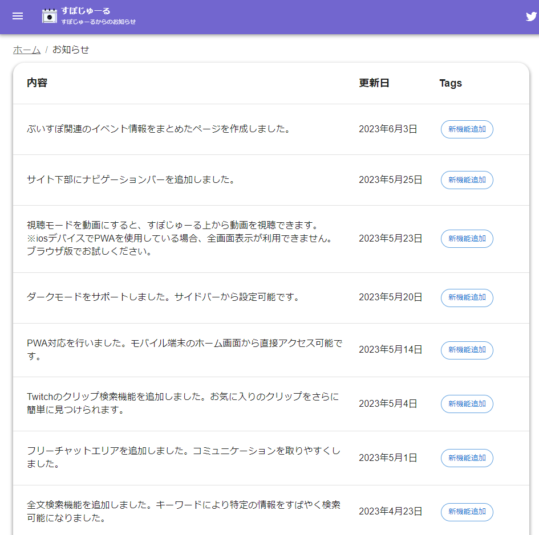Click the 内容 column header
539x535 pixels.
[x=37, y=83]
